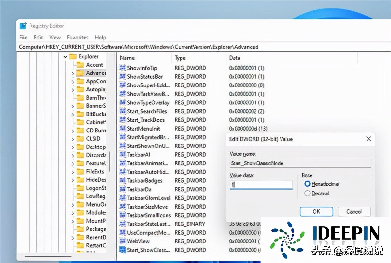
Task: Click the Start_ShowClass... value icon
Action: (x=123, y=250)
